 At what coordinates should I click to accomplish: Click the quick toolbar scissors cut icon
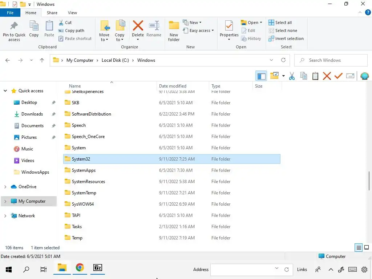click(292, 76)
